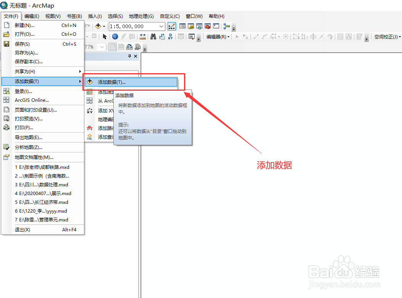Choose 保存(S) from File menu
Screen dimensions: 402x298
[x=43, y=44]
